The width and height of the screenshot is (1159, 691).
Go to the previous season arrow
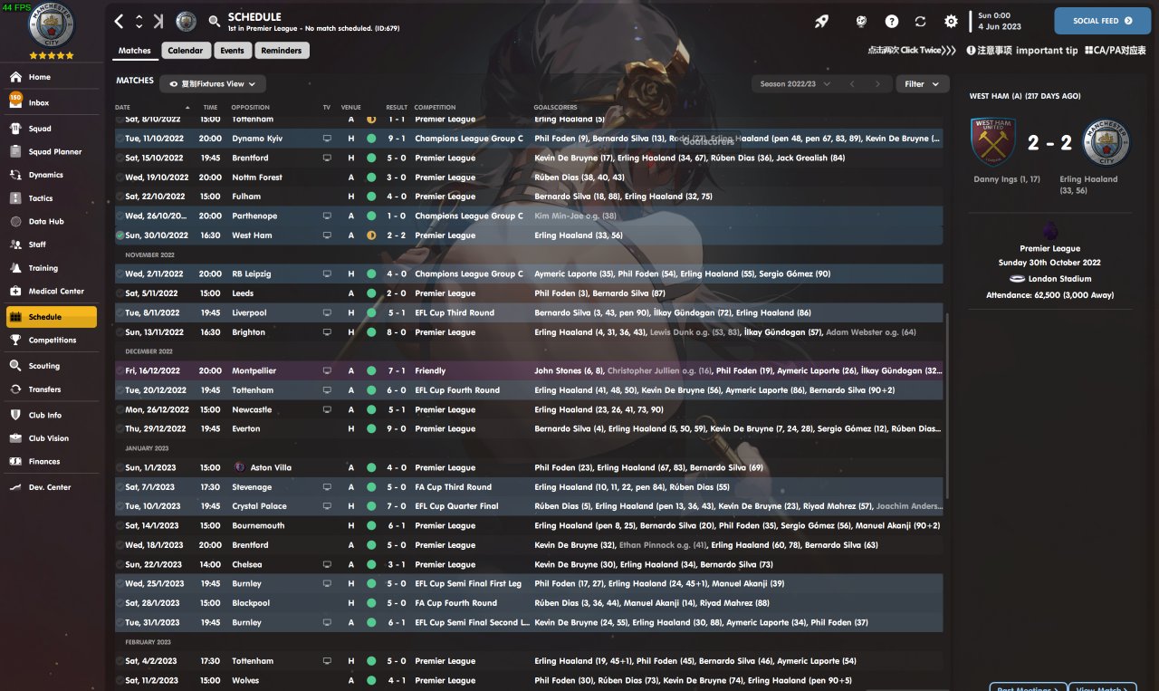pos(852,84)
